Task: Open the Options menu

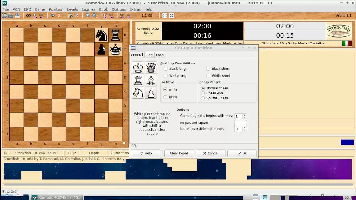Action: (x=119, y=9)
